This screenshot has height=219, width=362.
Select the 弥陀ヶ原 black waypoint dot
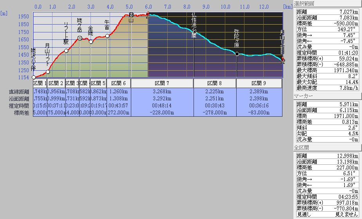237,54
